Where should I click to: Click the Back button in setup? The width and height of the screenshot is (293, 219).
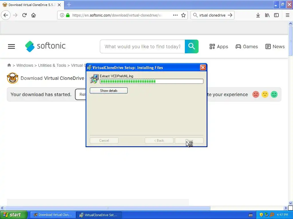159,140
